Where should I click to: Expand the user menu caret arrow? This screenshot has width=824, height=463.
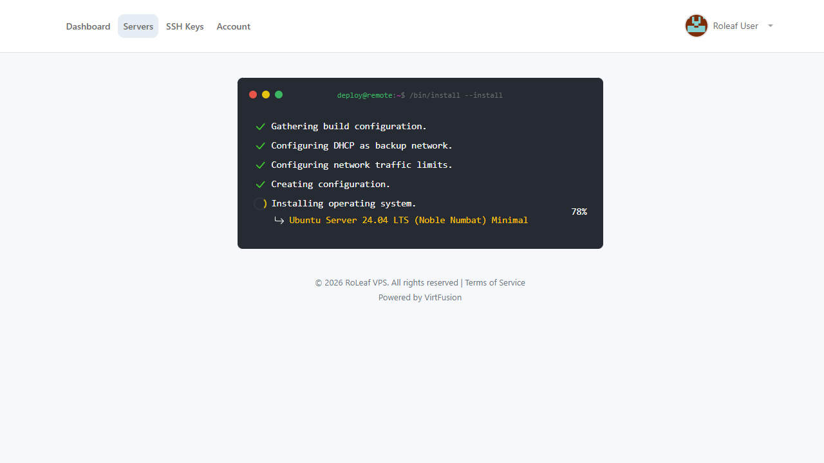click(771, 26)
